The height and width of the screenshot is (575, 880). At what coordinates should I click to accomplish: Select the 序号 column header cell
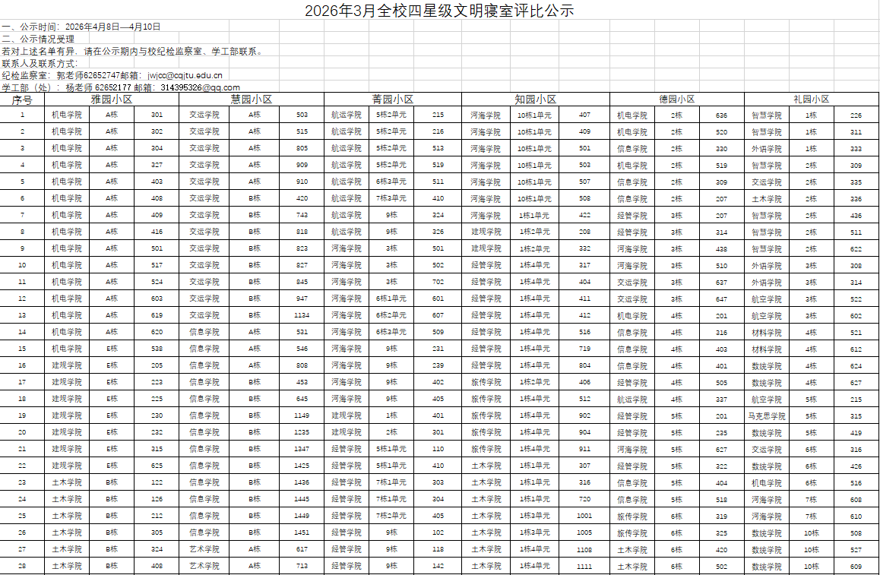(22, 100)
